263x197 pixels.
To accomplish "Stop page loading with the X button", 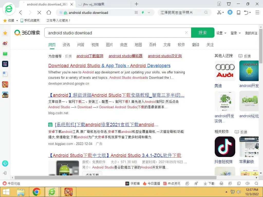I will coord(39,13).
